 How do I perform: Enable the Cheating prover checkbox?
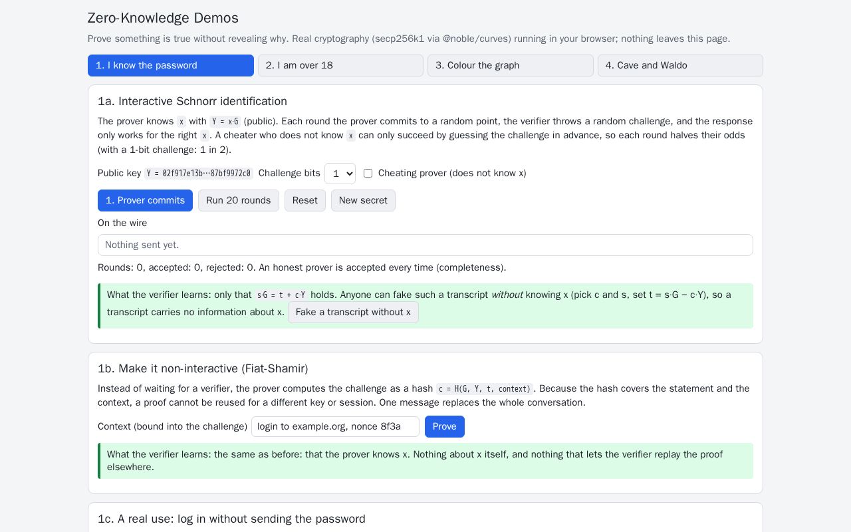368,173
